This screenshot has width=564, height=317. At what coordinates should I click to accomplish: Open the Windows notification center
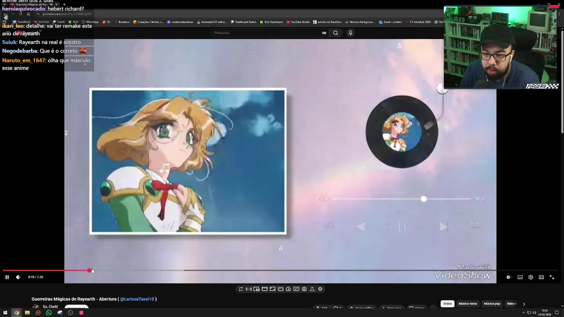point(557,313)
